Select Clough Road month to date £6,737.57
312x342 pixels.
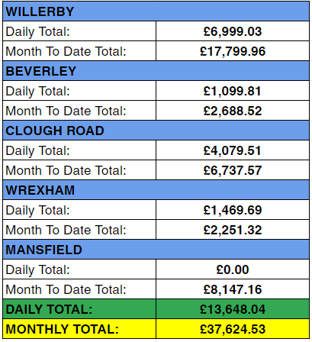[x=233, y=170]
